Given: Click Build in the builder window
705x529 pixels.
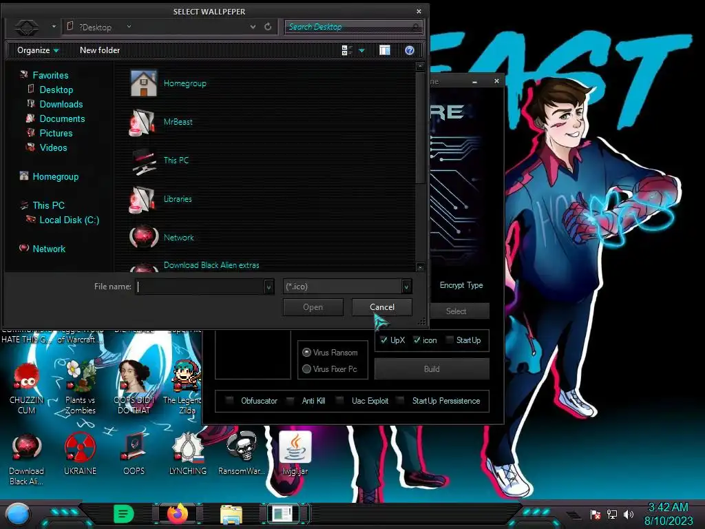Looking at the screenshot, I should click(x=432, y=369).
